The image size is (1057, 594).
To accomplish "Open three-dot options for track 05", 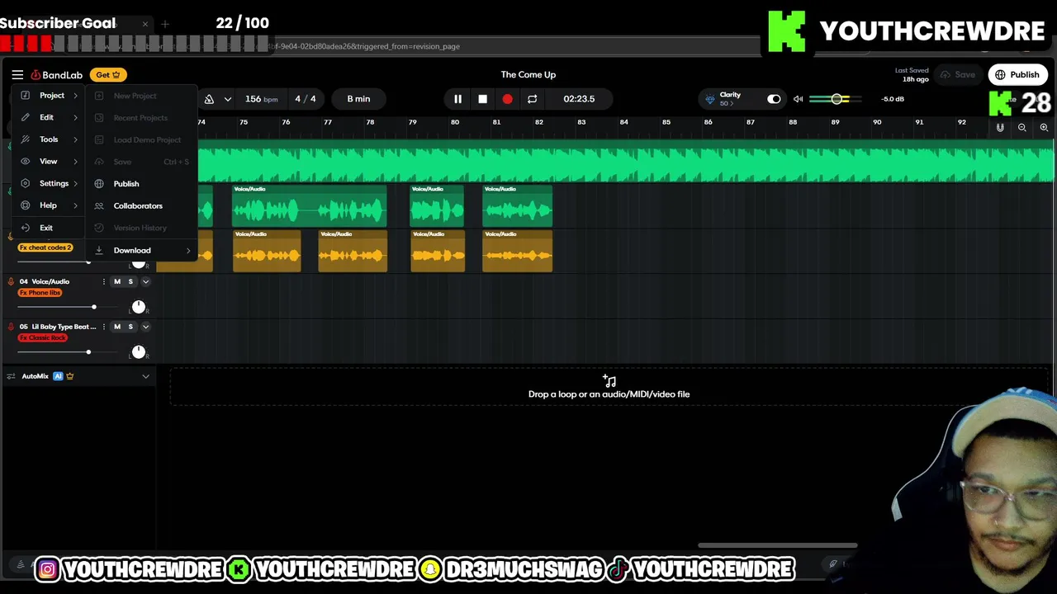I will (103, 327).
